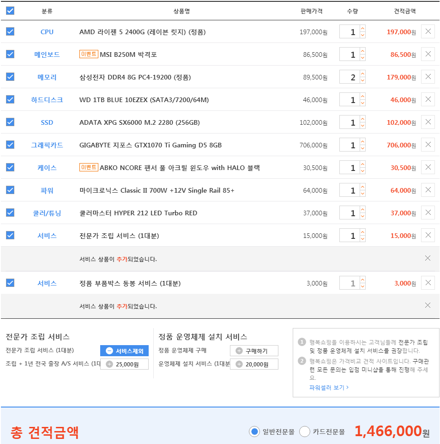Open the 메인보드 category link
Screen dimensions: 440x444
coord(47,55)
